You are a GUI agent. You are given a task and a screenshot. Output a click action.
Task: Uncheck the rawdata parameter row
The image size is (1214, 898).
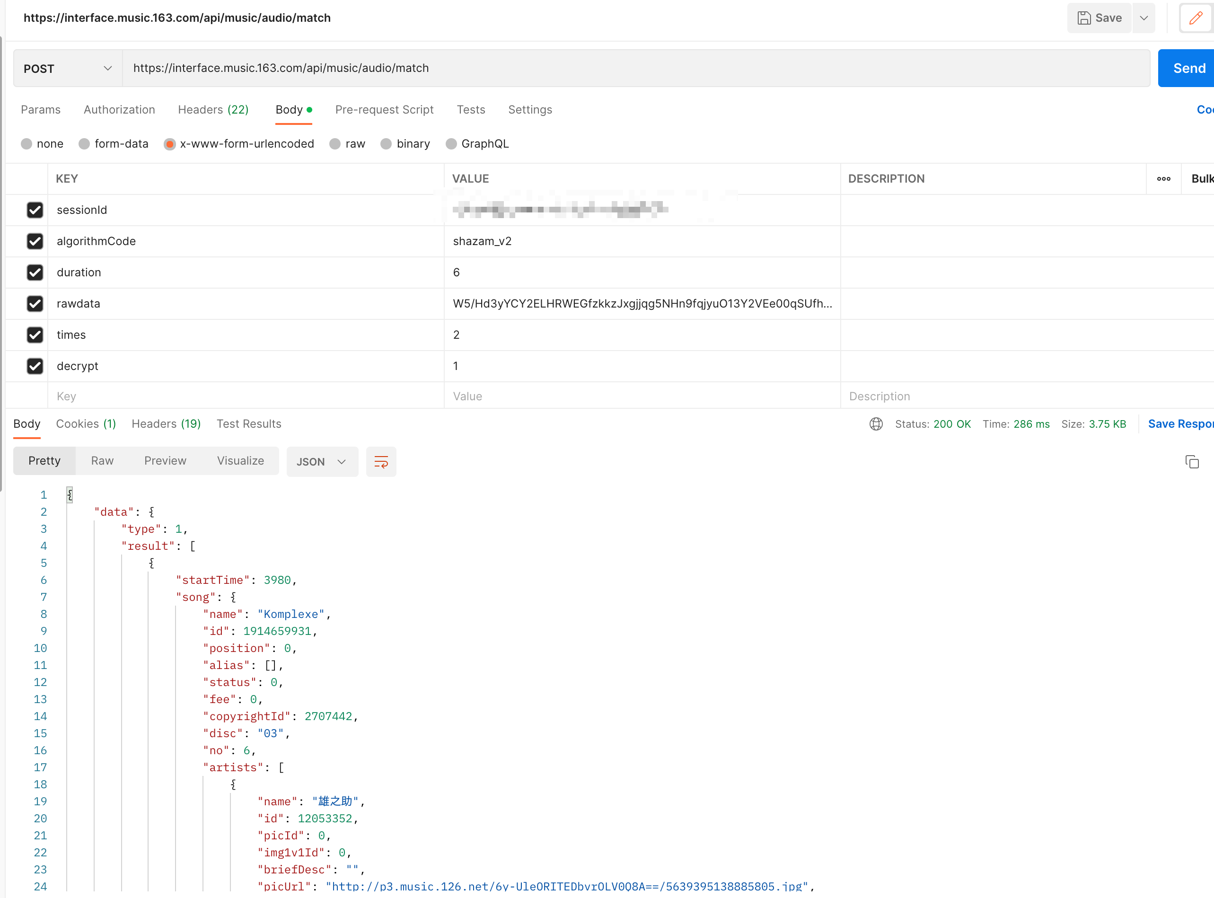35,303
